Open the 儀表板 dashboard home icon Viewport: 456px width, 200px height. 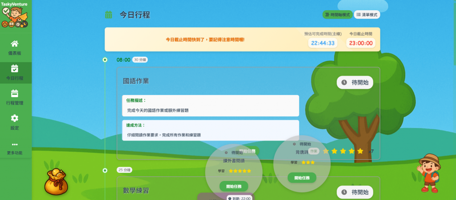pos(15,44)
